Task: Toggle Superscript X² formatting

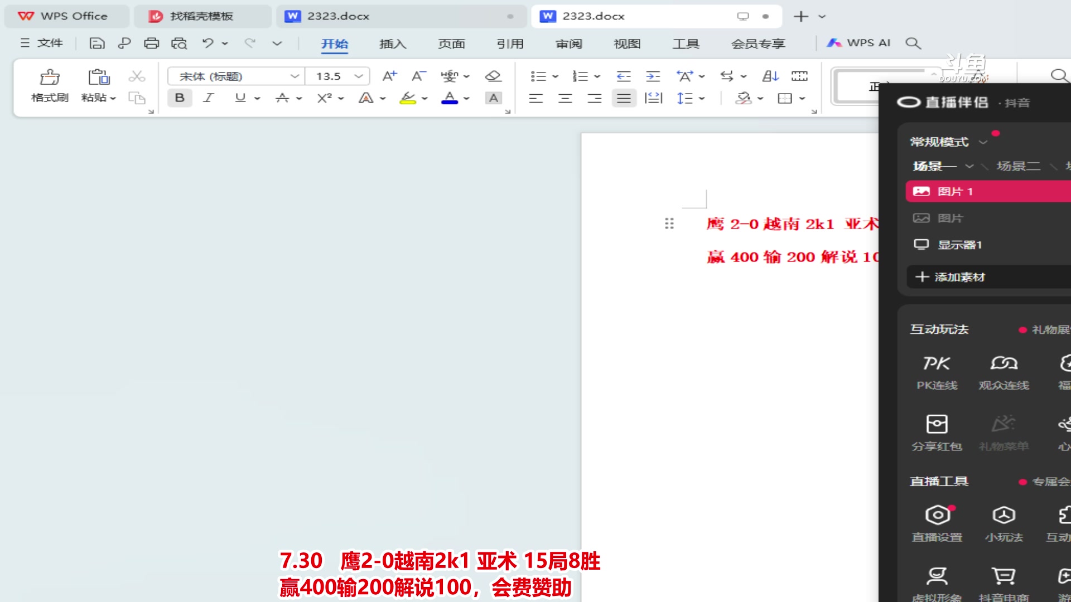Action: coord(325,98)
